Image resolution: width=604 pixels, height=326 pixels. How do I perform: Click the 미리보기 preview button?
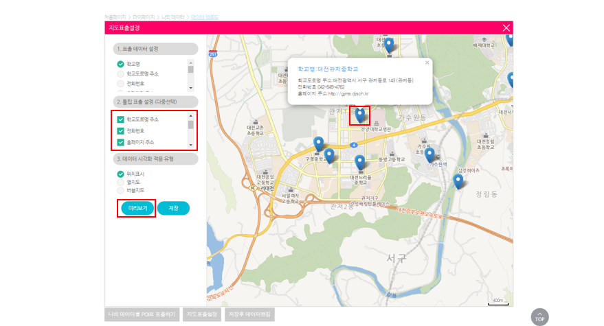click(137, 208)
